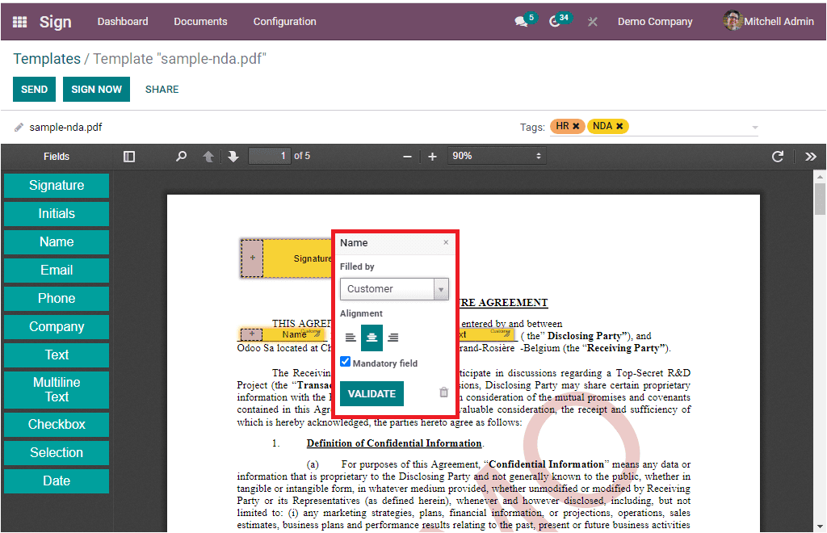Select the Email field type
827x533 pixels.
[x=57, y=270]
